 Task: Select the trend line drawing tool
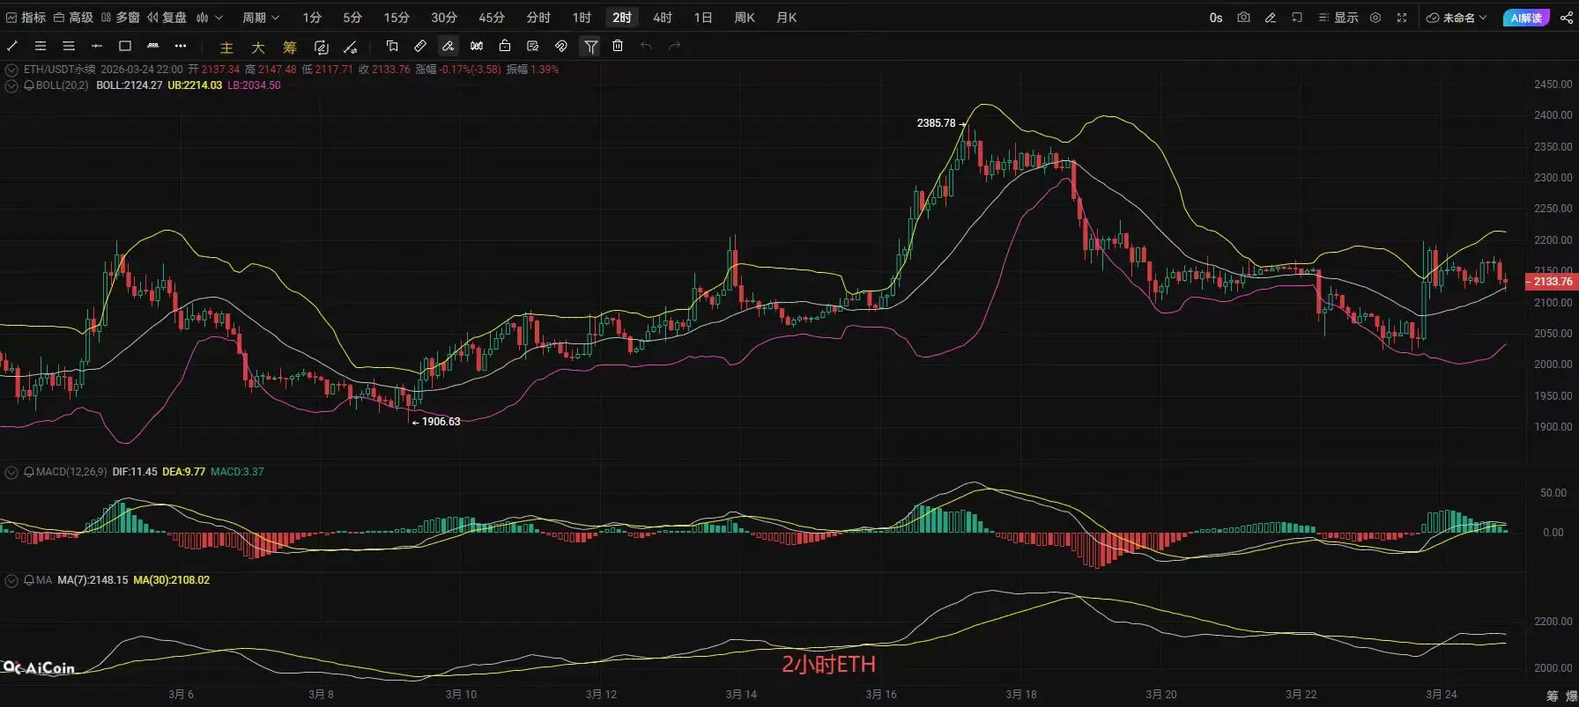pyautogui.click(x=12, y=46)
